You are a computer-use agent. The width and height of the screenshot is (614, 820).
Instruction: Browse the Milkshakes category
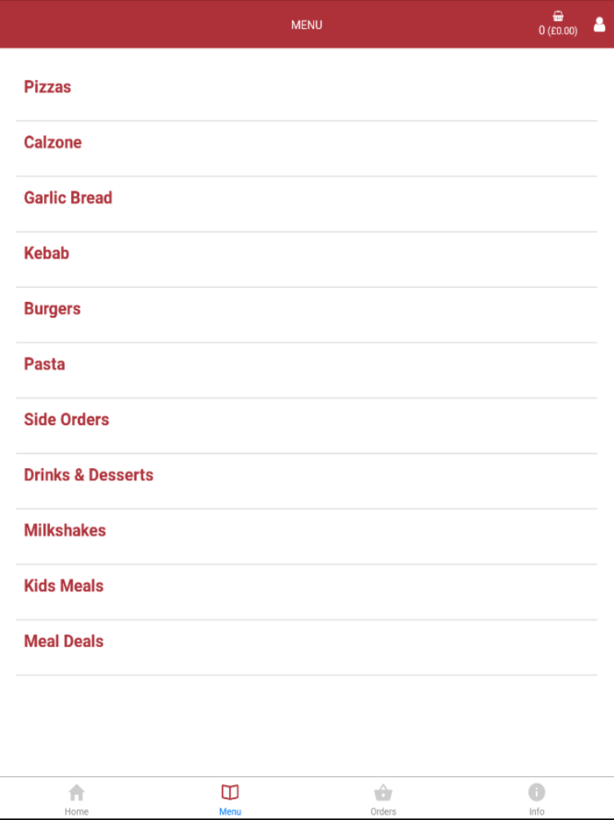[65, 529]
